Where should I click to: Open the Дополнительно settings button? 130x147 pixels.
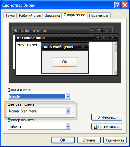point(107,127)
